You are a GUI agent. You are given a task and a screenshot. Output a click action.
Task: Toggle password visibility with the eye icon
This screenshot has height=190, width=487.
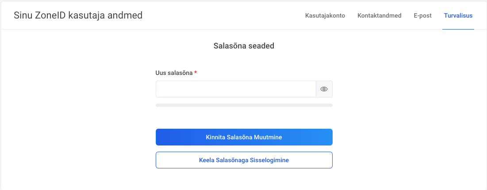tap(324, 89)
